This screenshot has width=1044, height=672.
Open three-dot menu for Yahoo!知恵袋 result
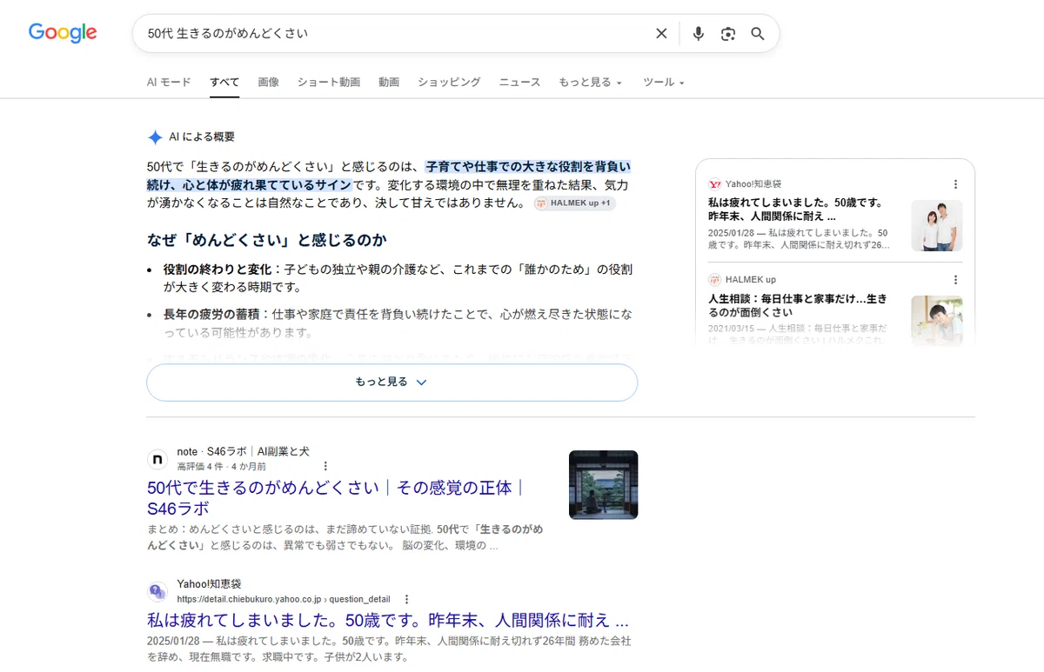coord(406,599)
